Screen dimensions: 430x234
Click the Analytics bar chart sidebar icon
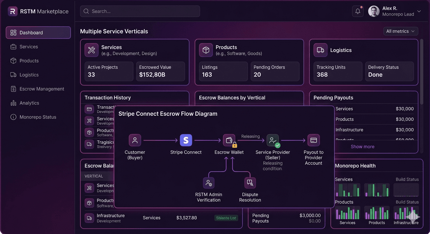(x=13, y=103)
